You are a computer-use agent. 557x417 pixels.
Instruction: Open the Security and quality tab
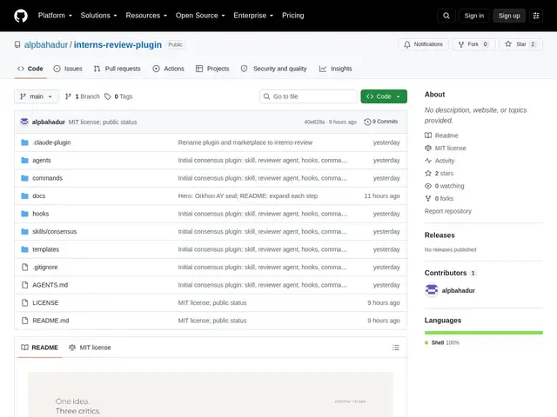tap(273, 69)
